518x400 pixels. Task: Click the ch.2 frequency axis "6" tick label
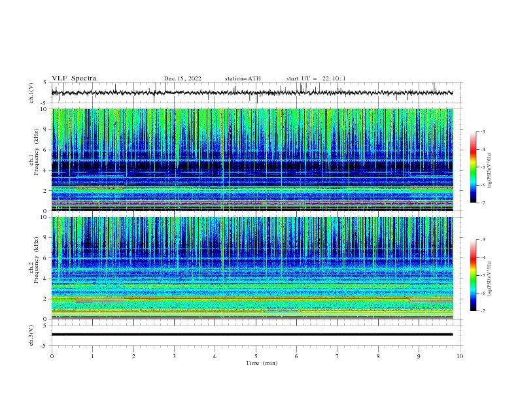point(46,258)
